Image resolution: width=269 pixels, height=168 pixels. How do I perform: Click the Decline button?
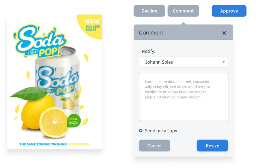tap(149, 11)
